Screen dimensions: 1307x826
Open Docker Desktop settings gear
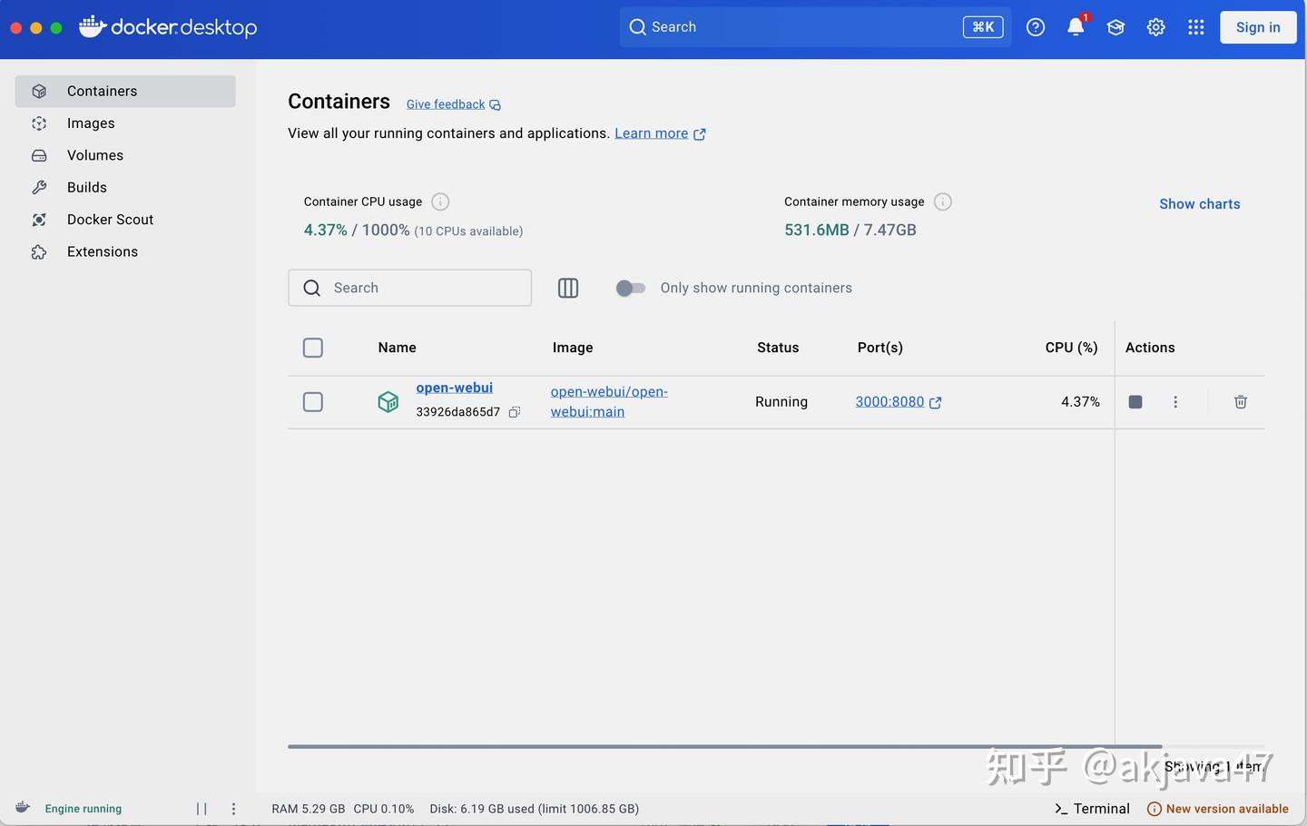tap(1155, 27)
